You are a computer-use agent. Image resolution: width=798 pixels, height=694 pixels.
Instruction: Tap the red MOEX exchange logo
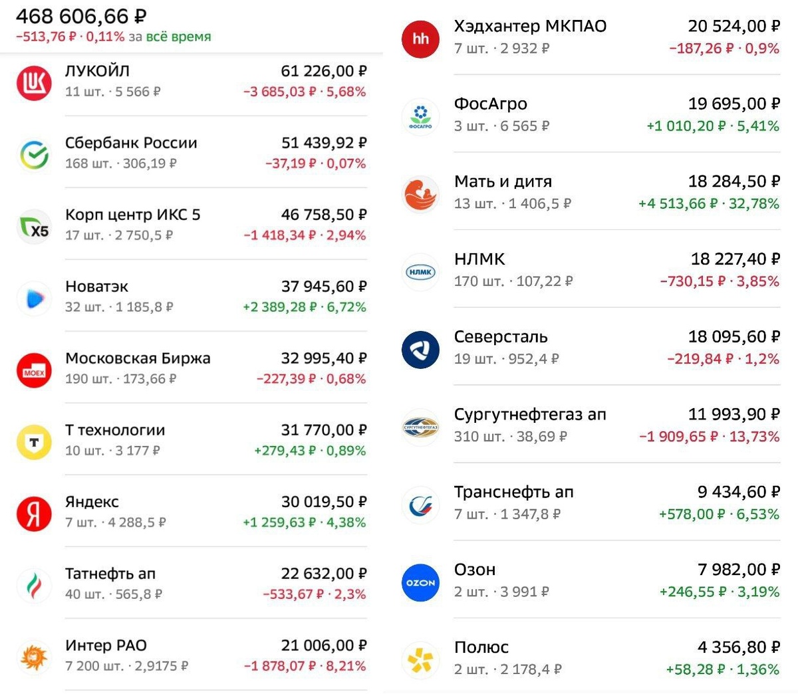point(34,370)
